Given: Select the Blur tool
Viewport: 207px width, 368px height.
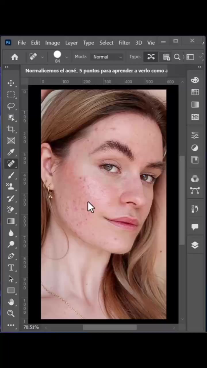Looking at the screenshot, I should [x=11, y=233].
